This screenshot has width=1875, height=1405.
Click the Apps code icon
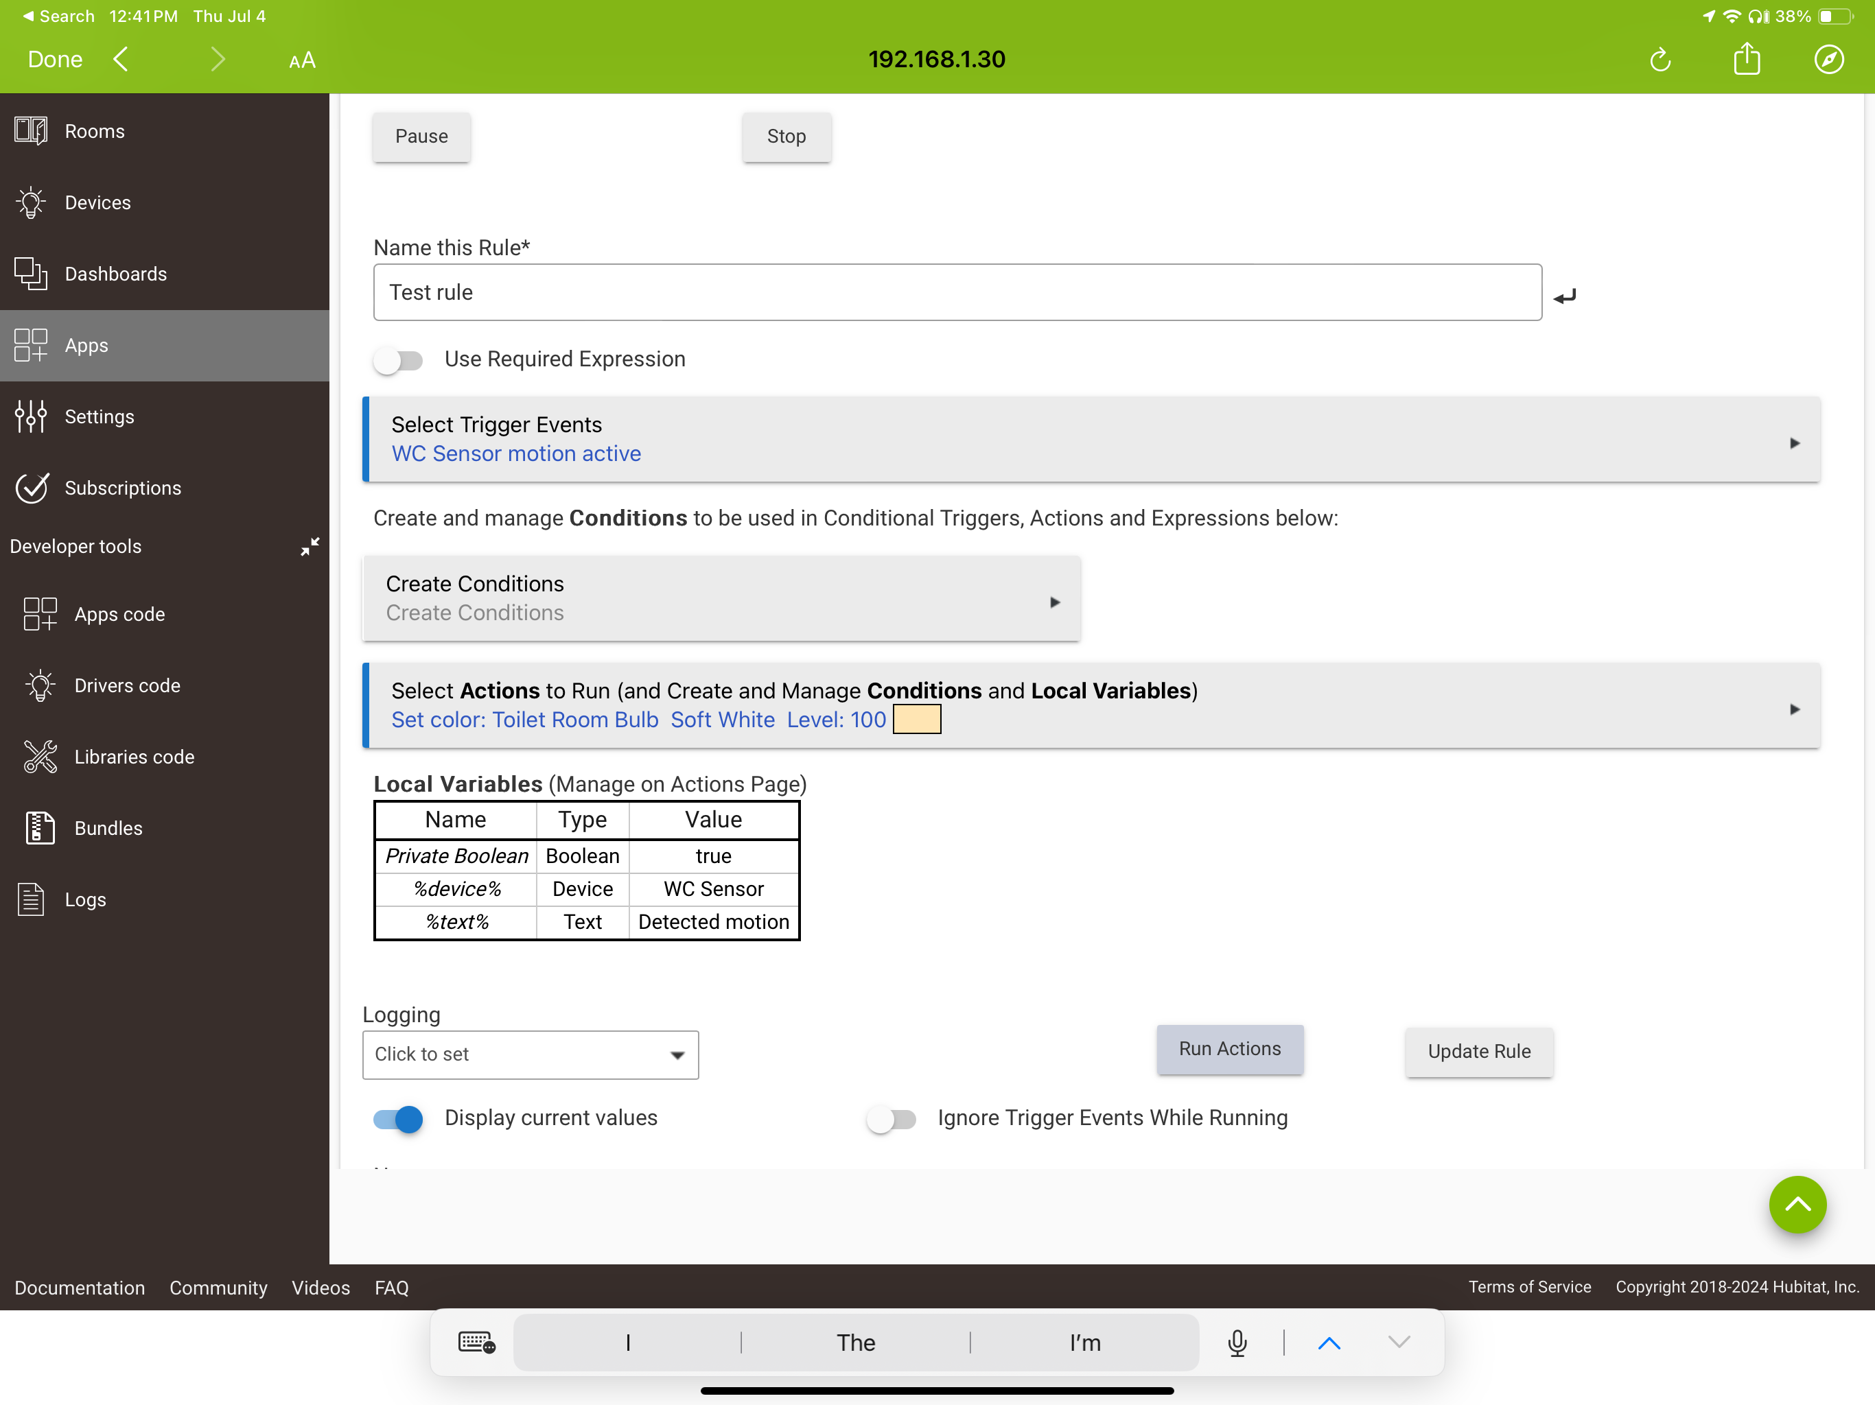[40, 613]
